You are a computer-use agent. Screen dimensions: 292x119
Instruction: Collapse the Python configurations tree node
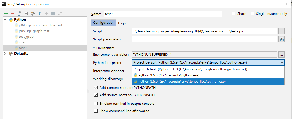point(5,19)
